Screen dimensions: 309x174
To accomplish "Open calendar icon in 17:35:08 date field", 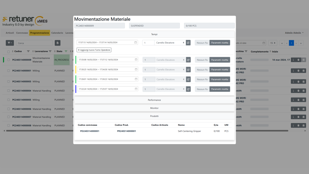I will pos(136,60).
